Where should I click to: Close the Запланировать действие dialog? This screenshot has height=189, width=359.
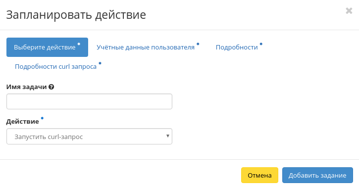coord(349,11)
